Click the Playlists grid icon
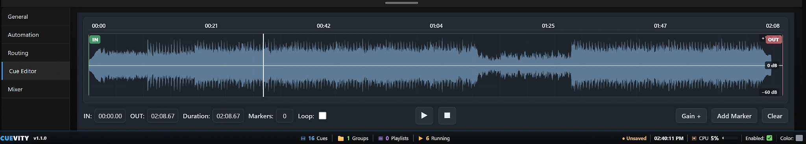The height and width of the screenshot is (144, 806). pyautogui.click(x=381, y=138)
